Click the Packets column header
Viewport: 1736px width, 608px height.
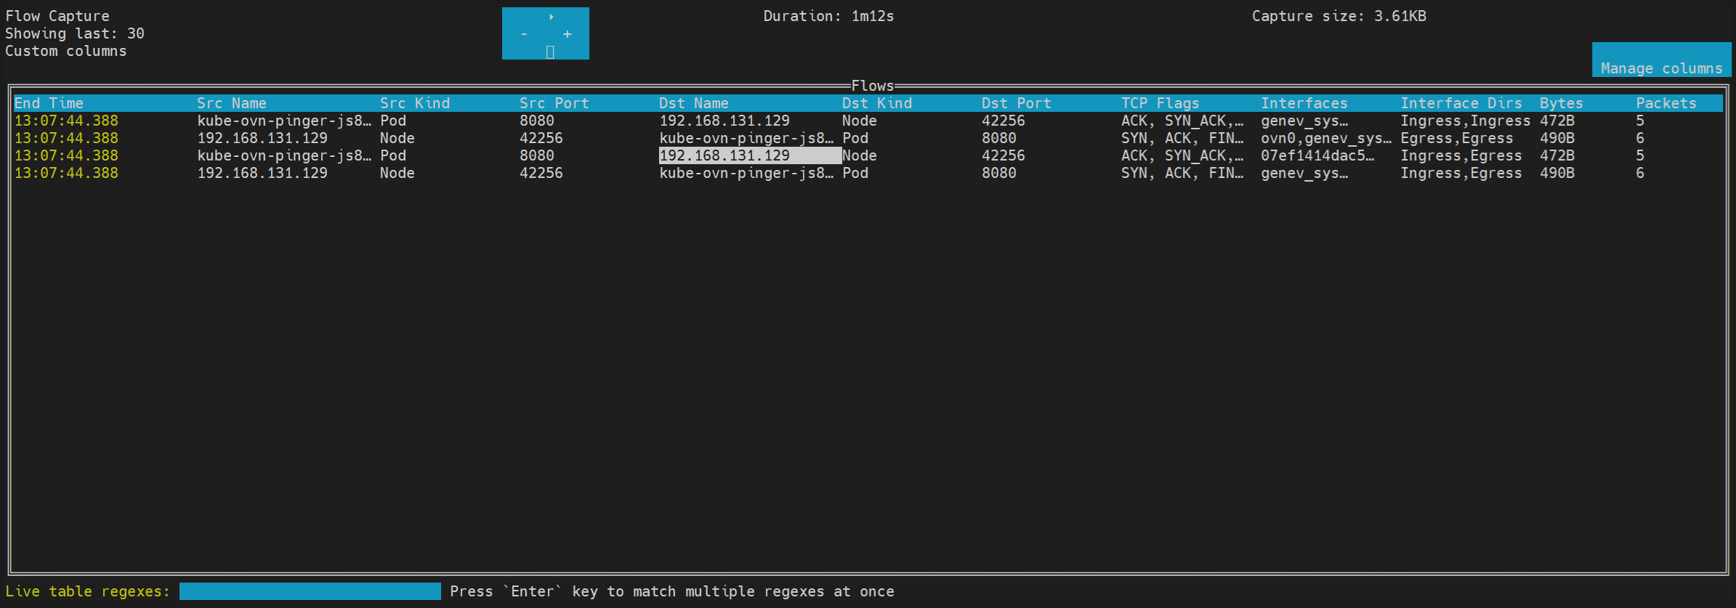point(1666,103)
